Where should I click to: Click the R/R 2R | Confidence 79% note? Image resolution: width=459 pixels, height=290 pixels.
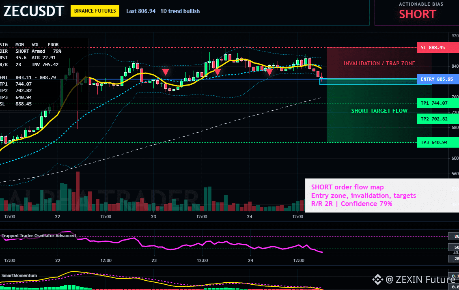click(x=351, y=204)
